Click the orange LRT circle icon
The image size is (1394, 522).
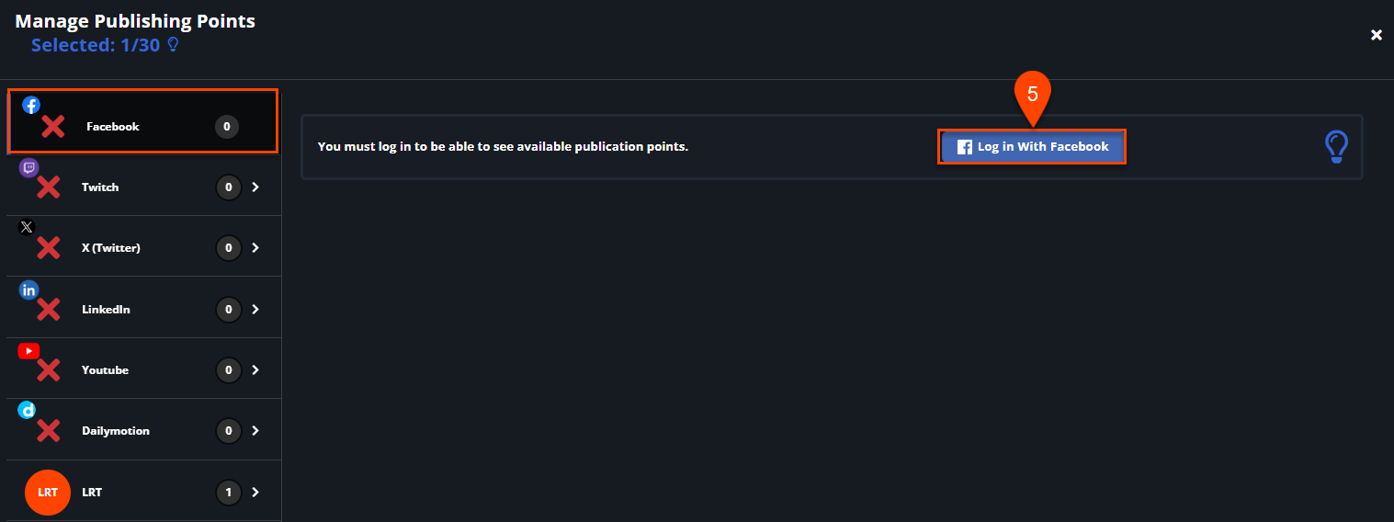pyautogui.click(x=48, y=492)
